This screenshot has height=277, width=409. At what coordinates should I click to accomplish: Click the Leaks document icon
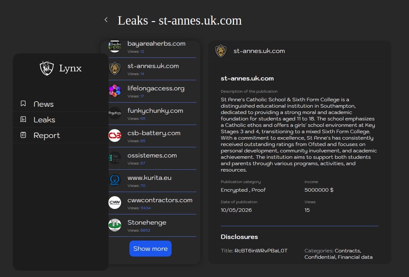(23, 119)
